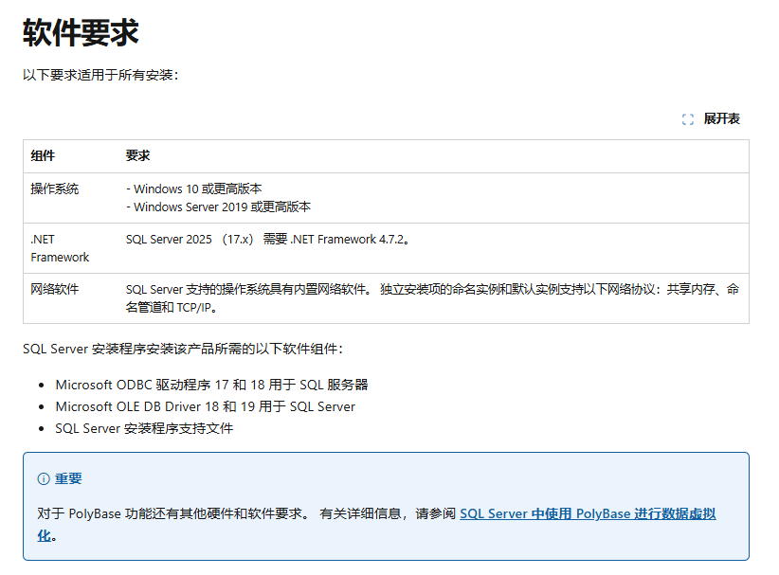This screenshot has width=779, height=575.
Task: Click the Microsoft ODBC 驱动程序 list item
Action: coord(211,385)
